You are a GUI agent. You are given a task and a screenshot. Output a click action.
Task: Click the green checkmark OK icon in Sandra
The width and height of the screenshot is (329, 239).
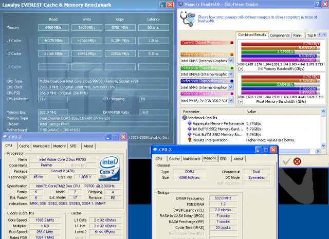287,161
